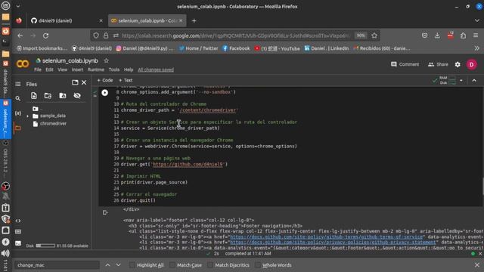484x272 pixels.
Task: Open the Insert menu
Action: tap(77, 70)
